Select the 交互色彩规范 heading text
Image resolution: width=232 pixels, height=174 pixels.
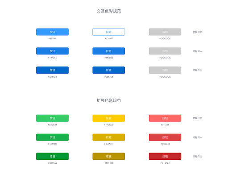109,11
